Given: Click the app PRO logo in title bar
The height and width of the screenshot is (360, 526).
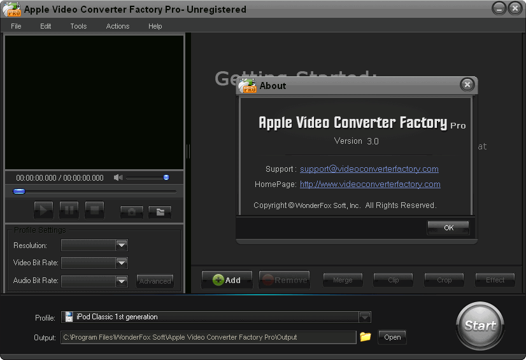Looking at the screenshot, I should pos(11,9).
